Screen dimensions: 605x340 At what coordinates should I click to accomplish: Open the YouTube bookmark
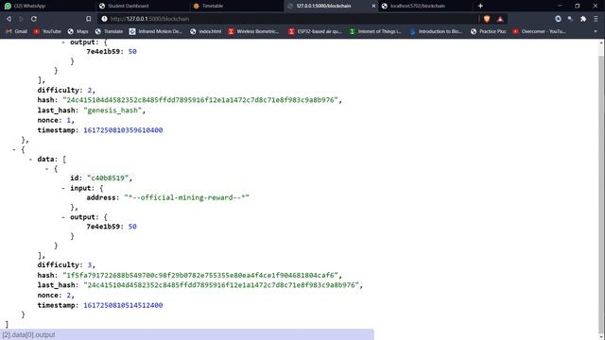pos(47,31)
